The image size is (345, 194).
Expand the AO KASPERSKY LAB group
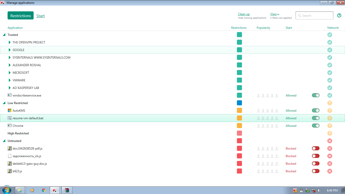[10, 88]
